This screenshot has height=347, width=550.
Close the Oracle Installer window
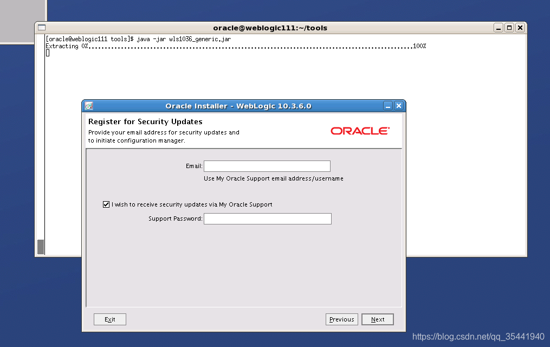tap(399, 106)
